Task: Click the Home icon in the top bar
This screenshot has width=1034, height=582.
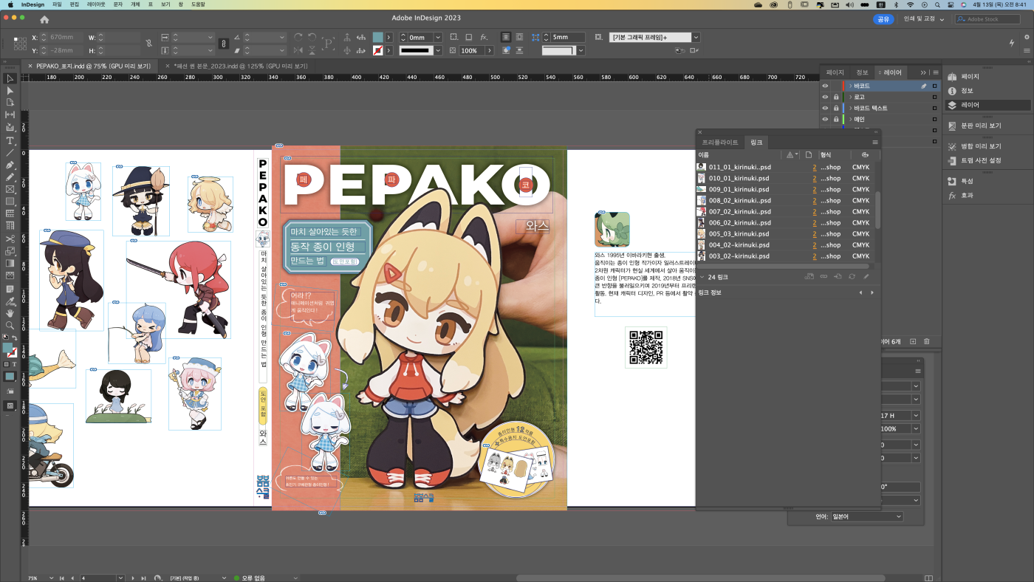Action: 44,20
